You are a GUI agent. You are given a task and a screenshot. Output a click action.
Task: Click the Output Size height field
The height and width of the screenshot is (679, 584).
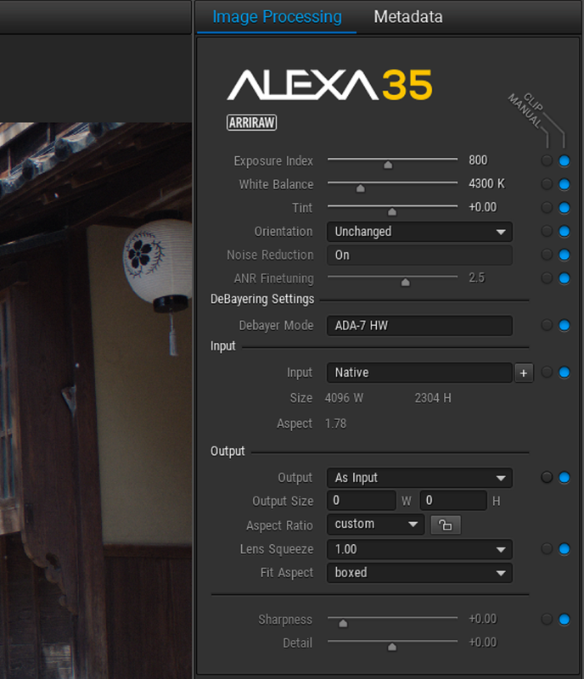453,501
